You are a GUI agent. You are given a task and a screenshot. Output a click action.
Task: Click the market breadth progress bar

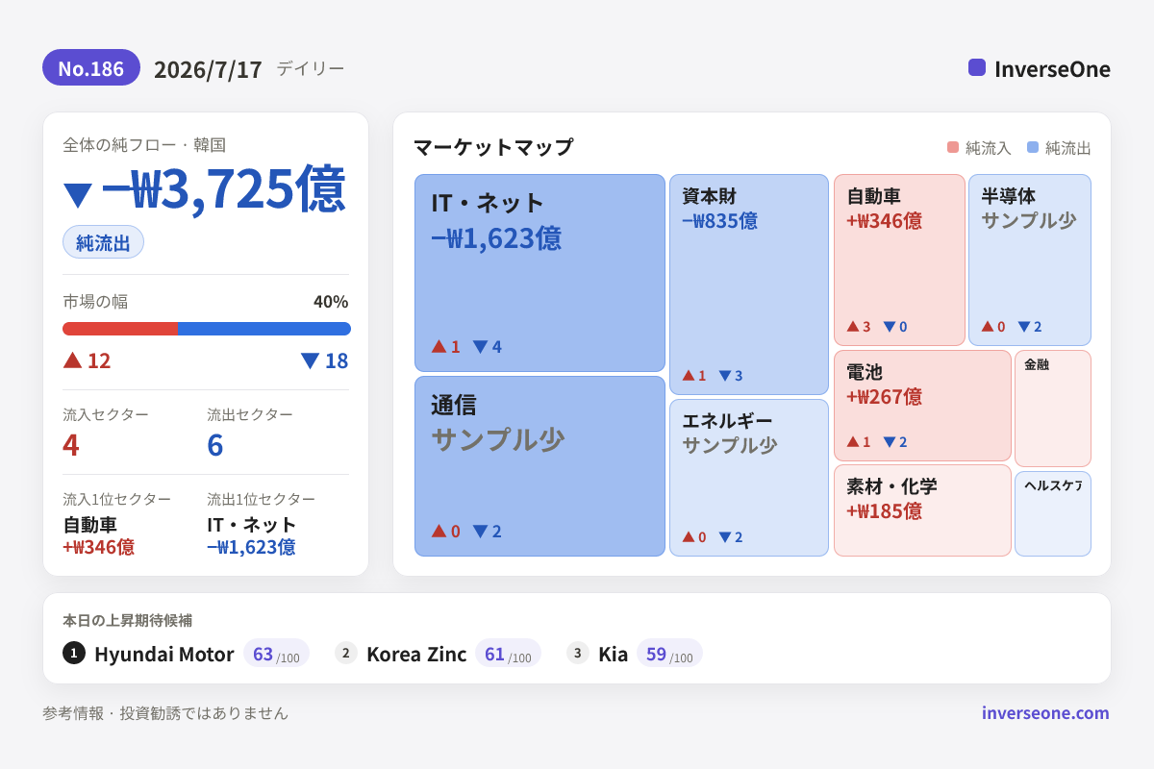pyautogui.click(x=207, y=329)
